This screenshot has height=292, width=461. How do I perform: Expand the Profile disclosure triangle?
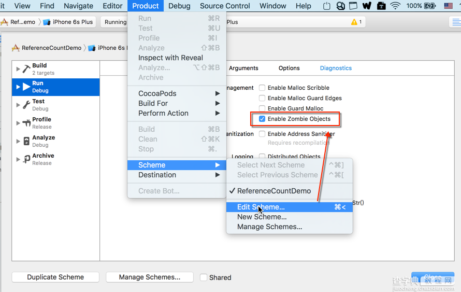coord(18,123)
